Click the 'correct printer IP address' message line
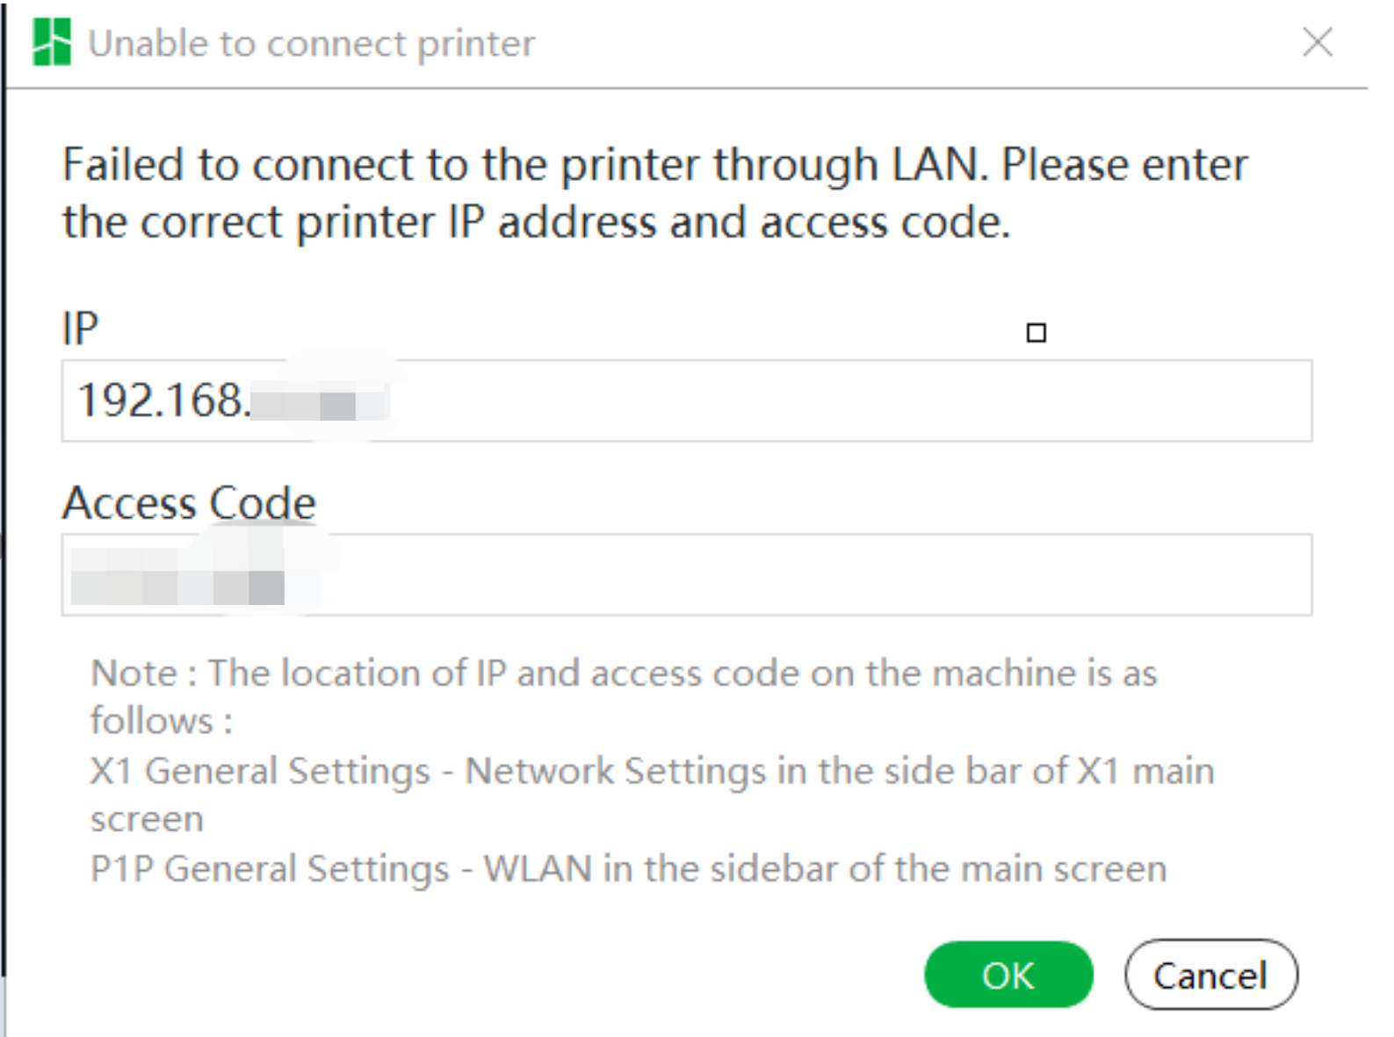 [x=537, y=222]
